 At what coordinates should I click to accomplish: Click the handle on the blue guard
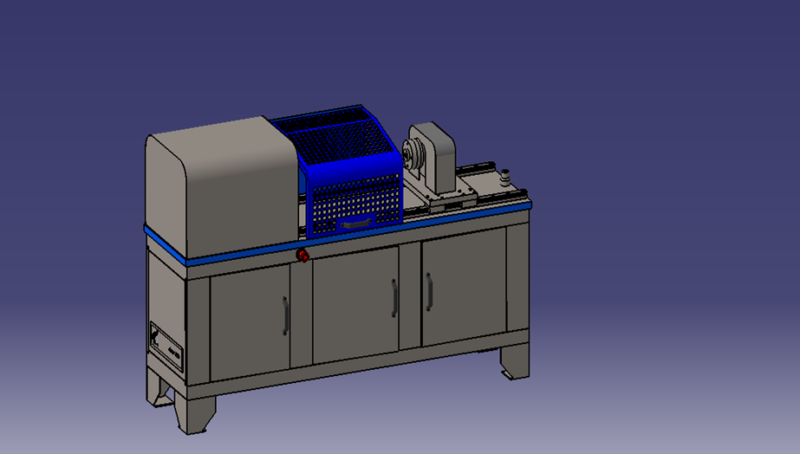pyautogui.click(x=358, y=224)
